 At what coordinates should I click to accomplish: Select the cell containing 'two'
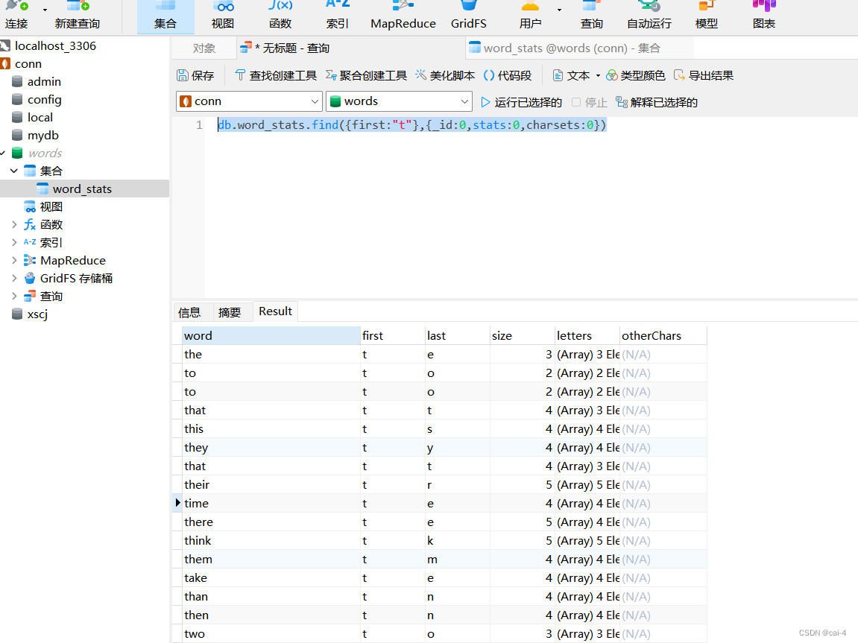271,634
